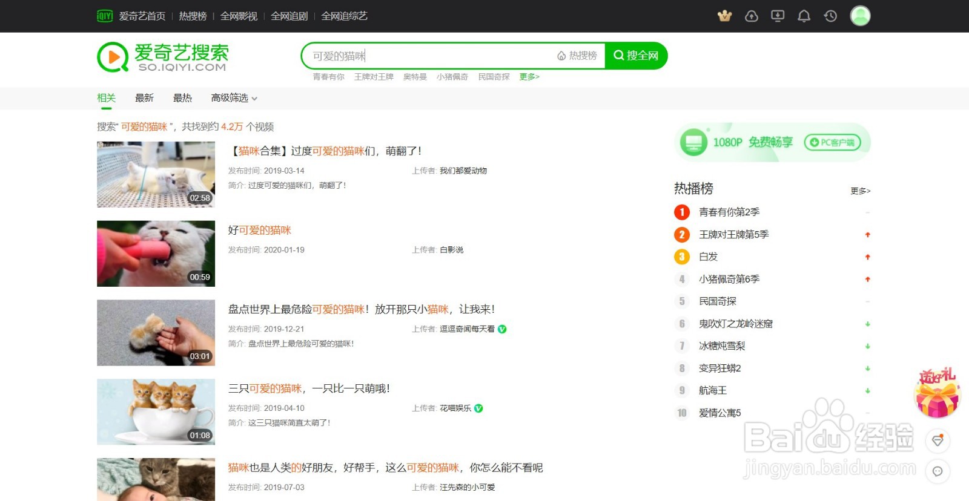Open the watch history clock icon
Viewport: 969px width, 501px height.
click(x=830, y=16)
